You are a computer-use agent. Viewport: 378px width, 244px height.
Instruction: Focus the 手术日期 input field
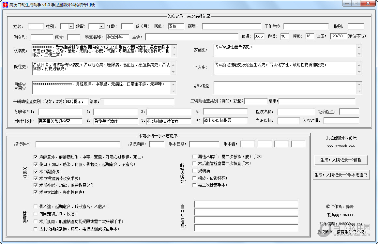point(204,144)
